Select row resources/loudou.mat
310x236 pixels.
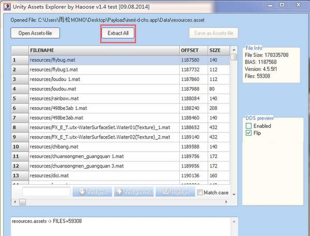click(120, 89)
